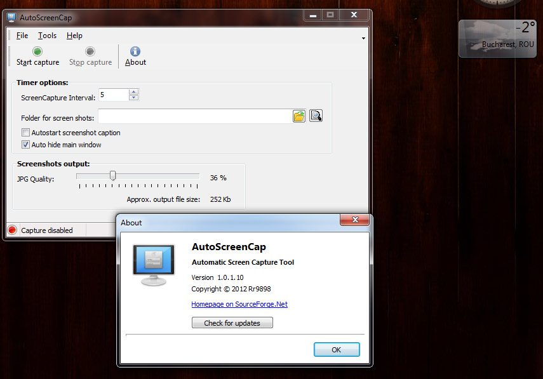Screen dimensions: 543x379
Task: Click the green Start capture icon
Action: (x=37, y=51)
